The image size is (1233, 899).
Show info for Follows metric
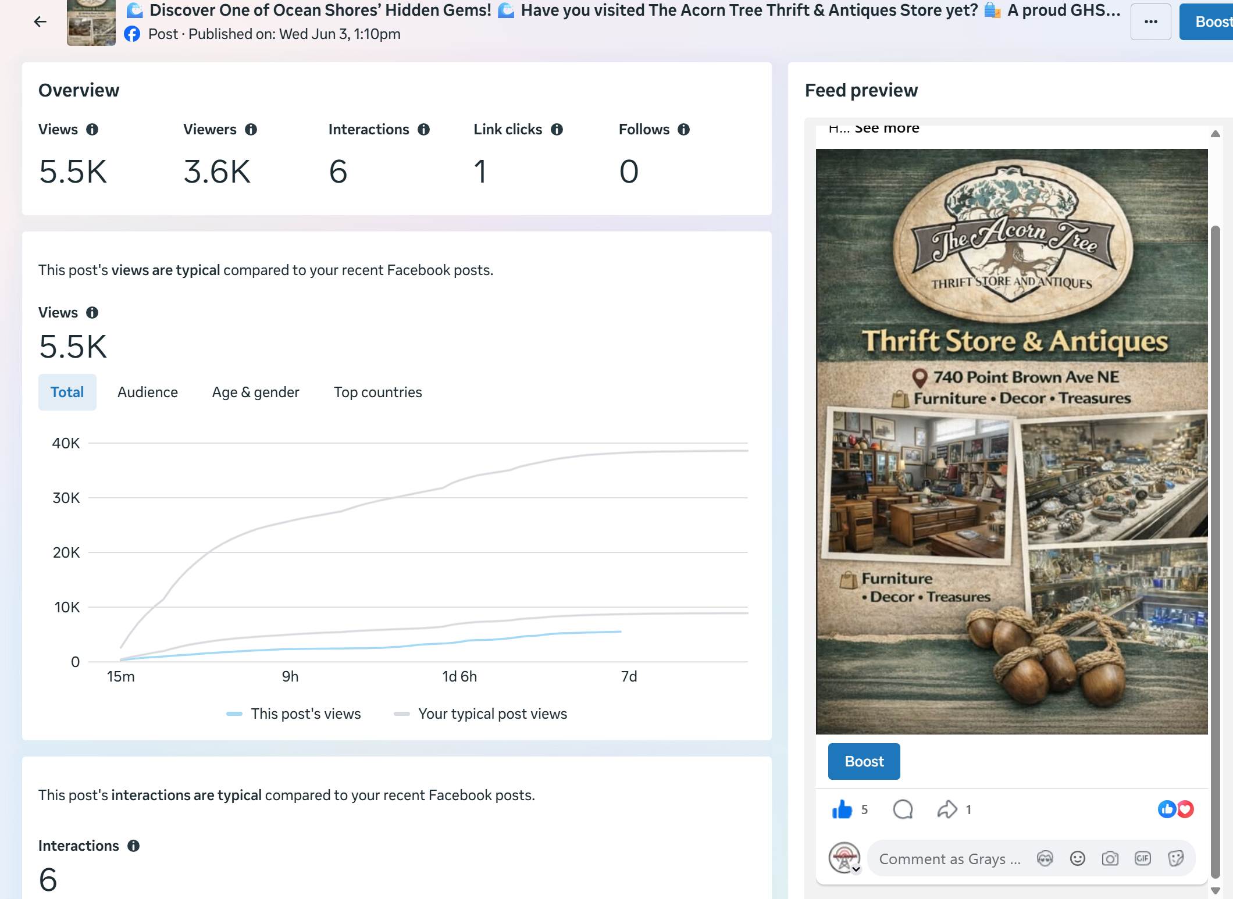coord(684,130)
